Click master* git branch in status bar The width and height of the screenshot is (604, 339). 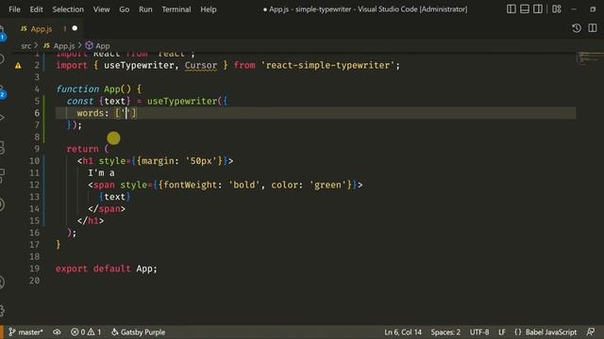click(x=25, y=332)
